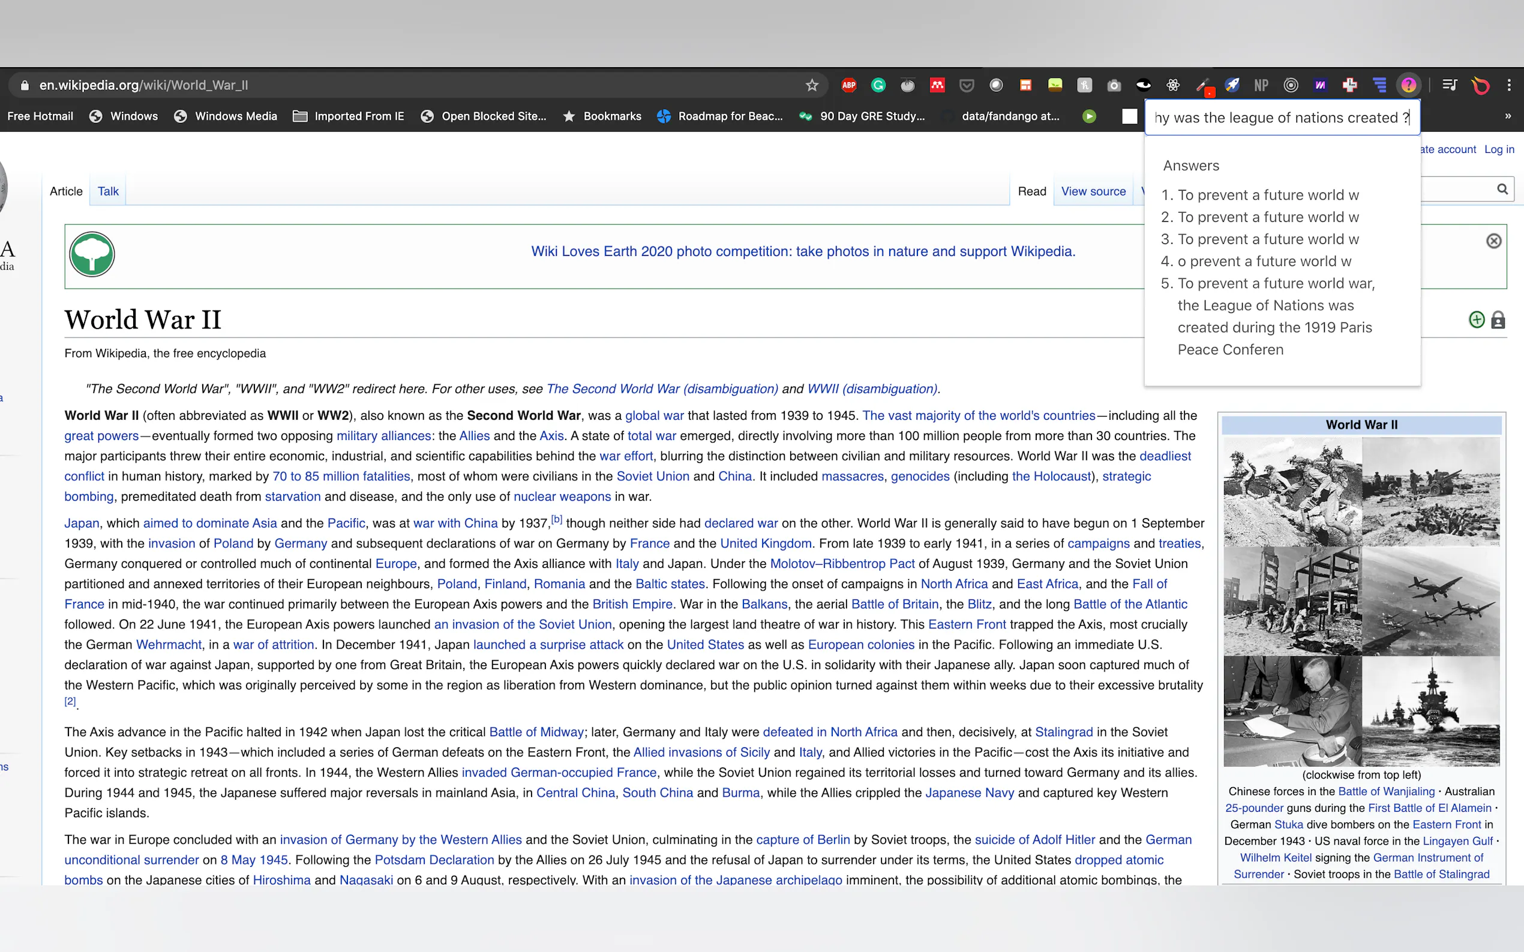This screenshot has width=1524, height=952.
Task: Open the React Developer Tools extension
Action: pyautogui.click(x=1173, y=85)
